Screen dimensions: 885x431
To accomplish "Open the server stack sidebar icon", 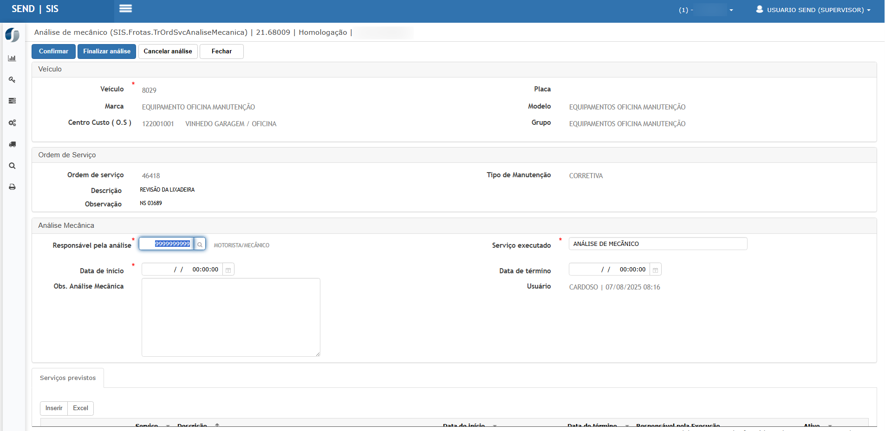I will (x=12, y=101).
